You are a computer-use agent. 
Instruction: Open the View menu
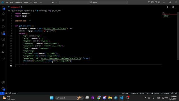tap(26, 3)
